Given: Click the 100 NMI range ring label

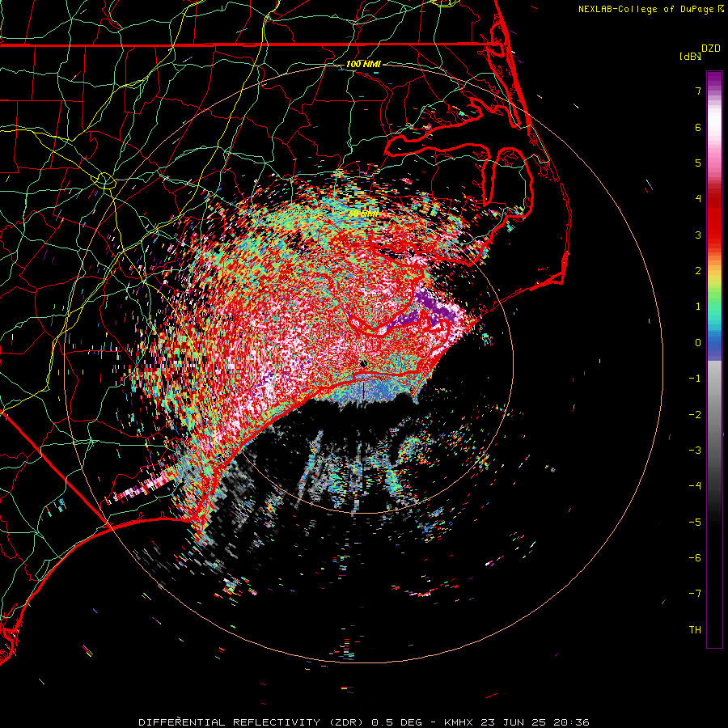Looking at the screenshot, I should pyautogui.click(x=363, y=64).
